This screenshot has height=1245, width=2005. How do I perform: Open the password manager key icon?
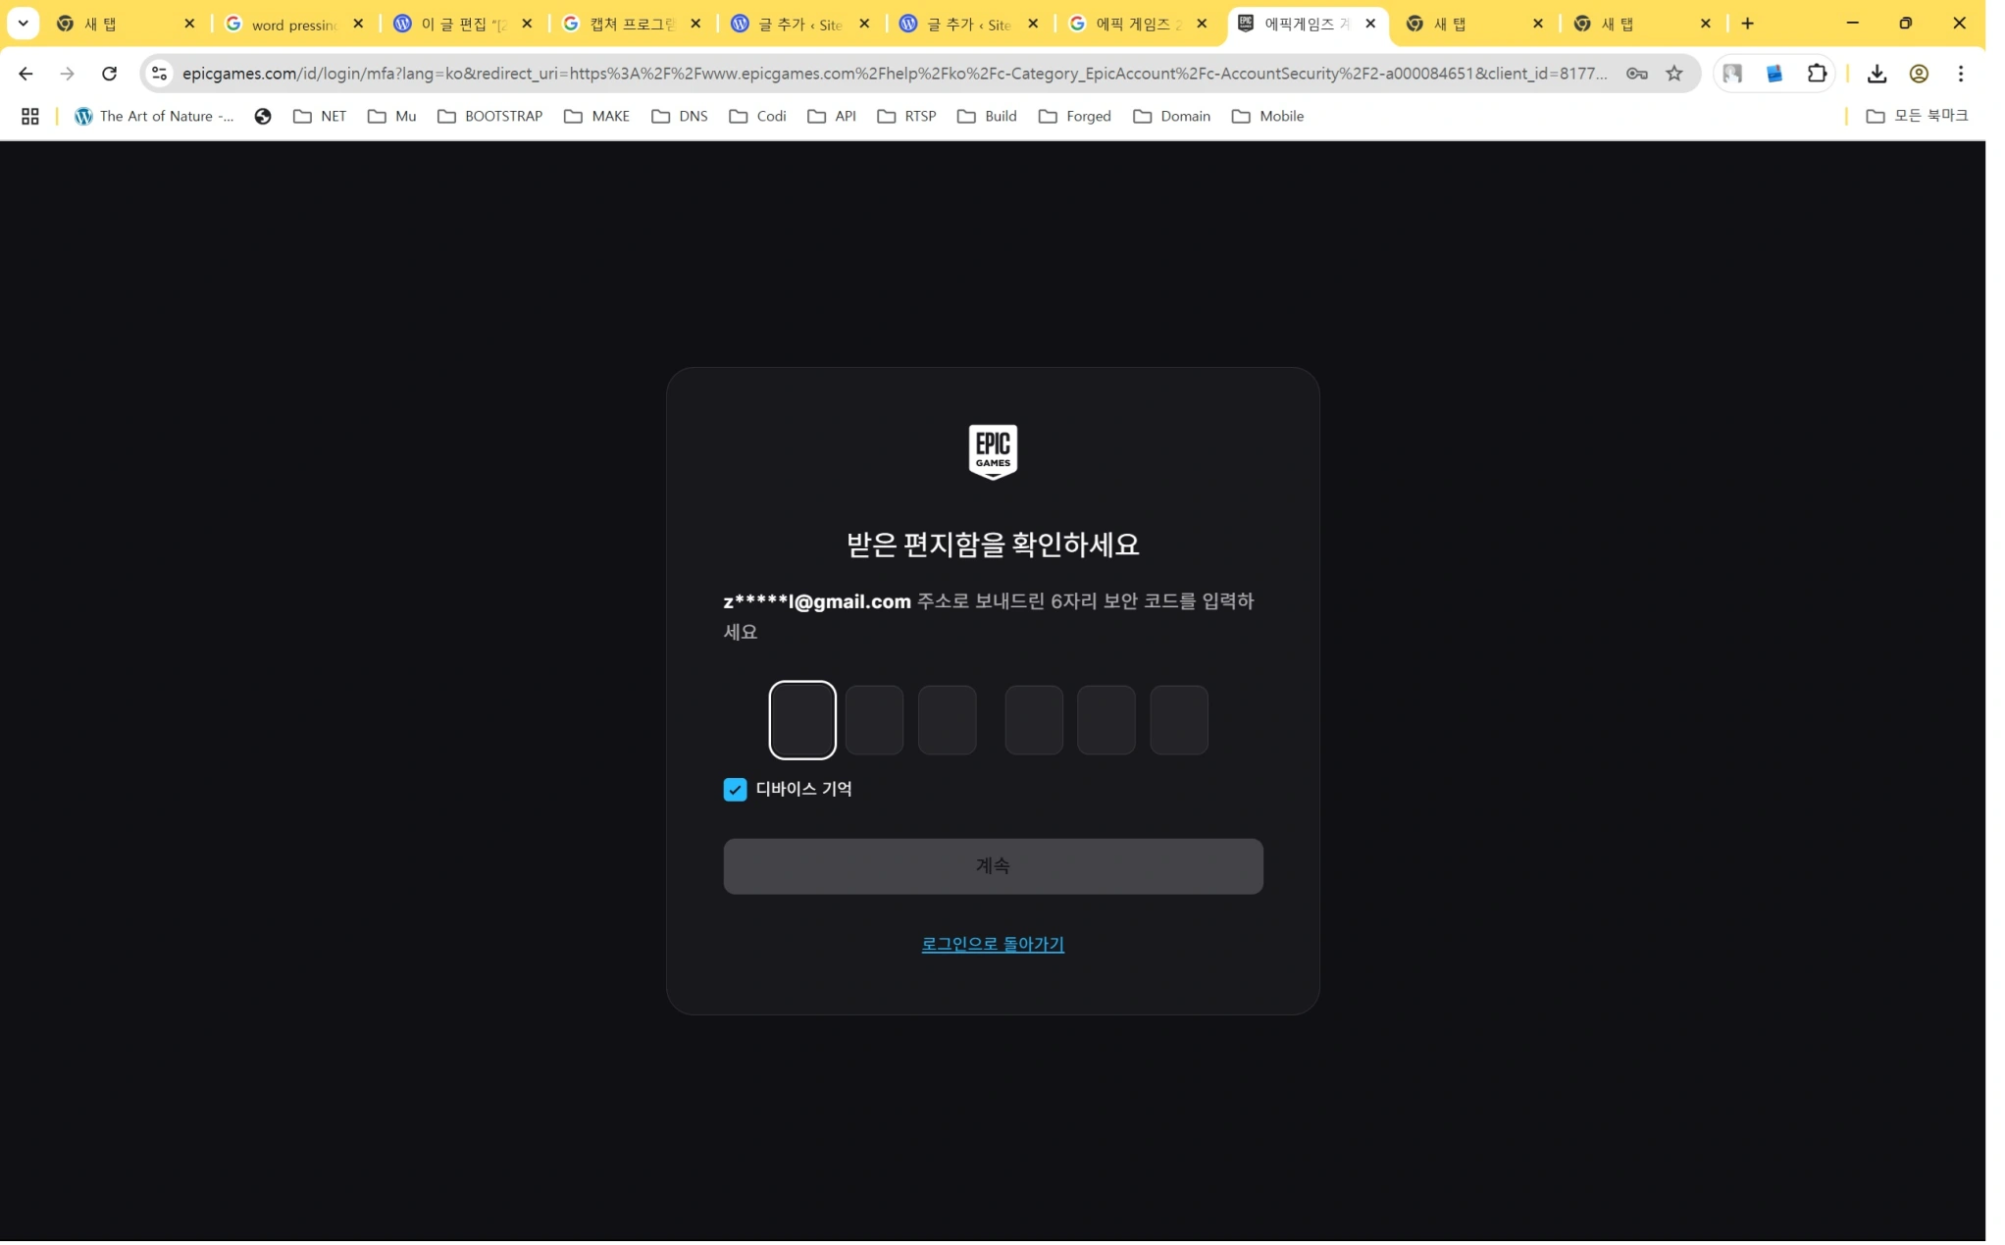(1636, 73)
